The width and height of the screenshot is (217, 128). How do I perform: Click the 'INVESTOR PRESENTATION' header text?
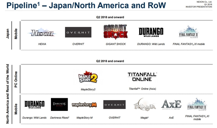(199, 7)
